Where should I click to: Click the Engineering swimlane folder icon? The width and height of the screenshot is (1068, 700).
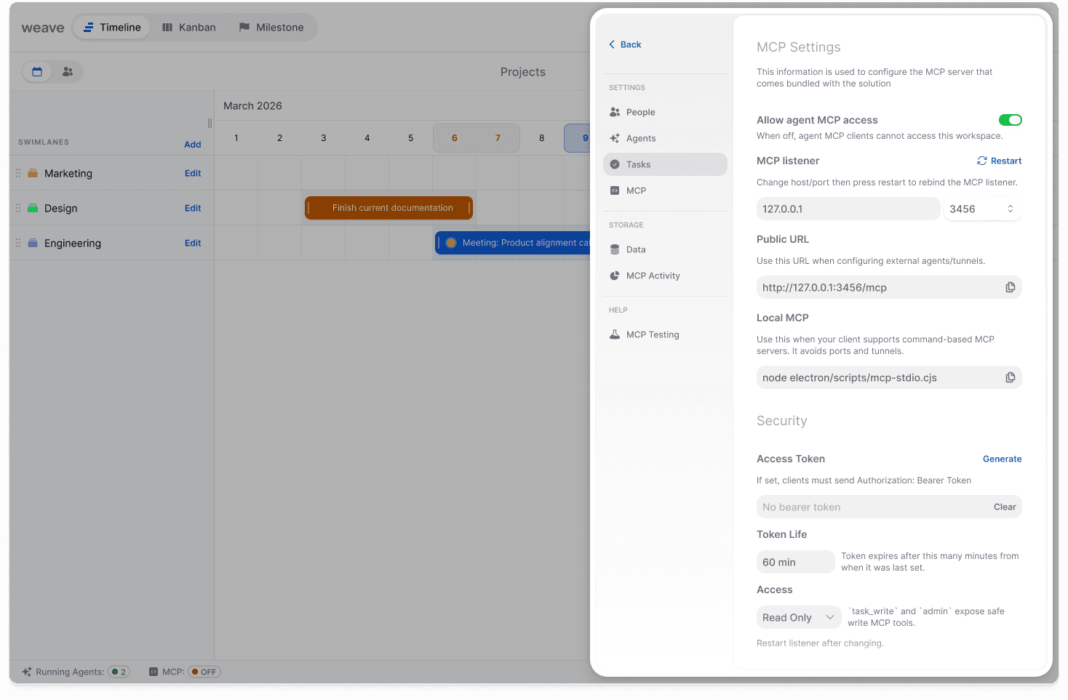pos(33,243)
